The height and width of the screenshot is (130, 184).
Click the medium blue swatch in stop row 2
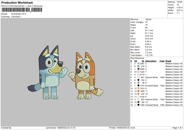click(138, 66)
